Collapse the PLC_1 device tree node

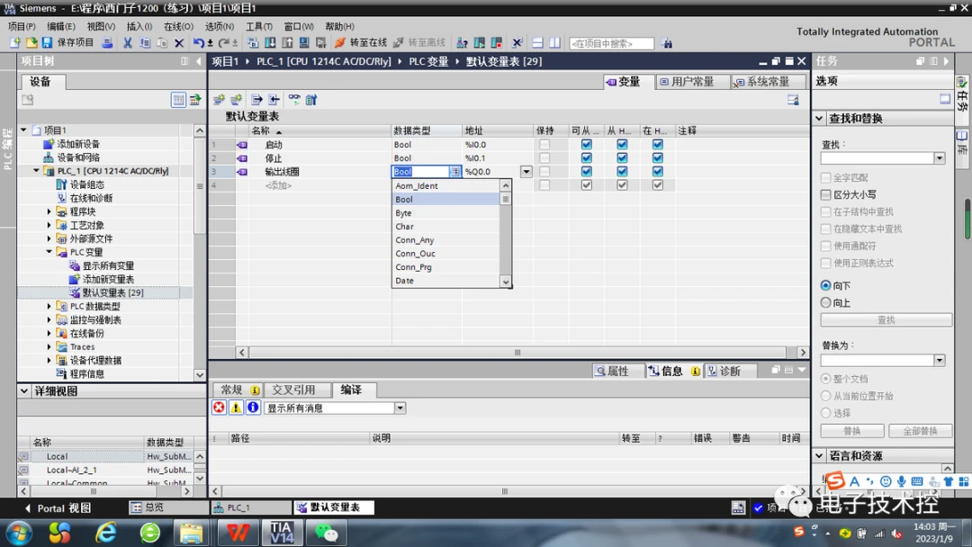click(x=37, y=171)
